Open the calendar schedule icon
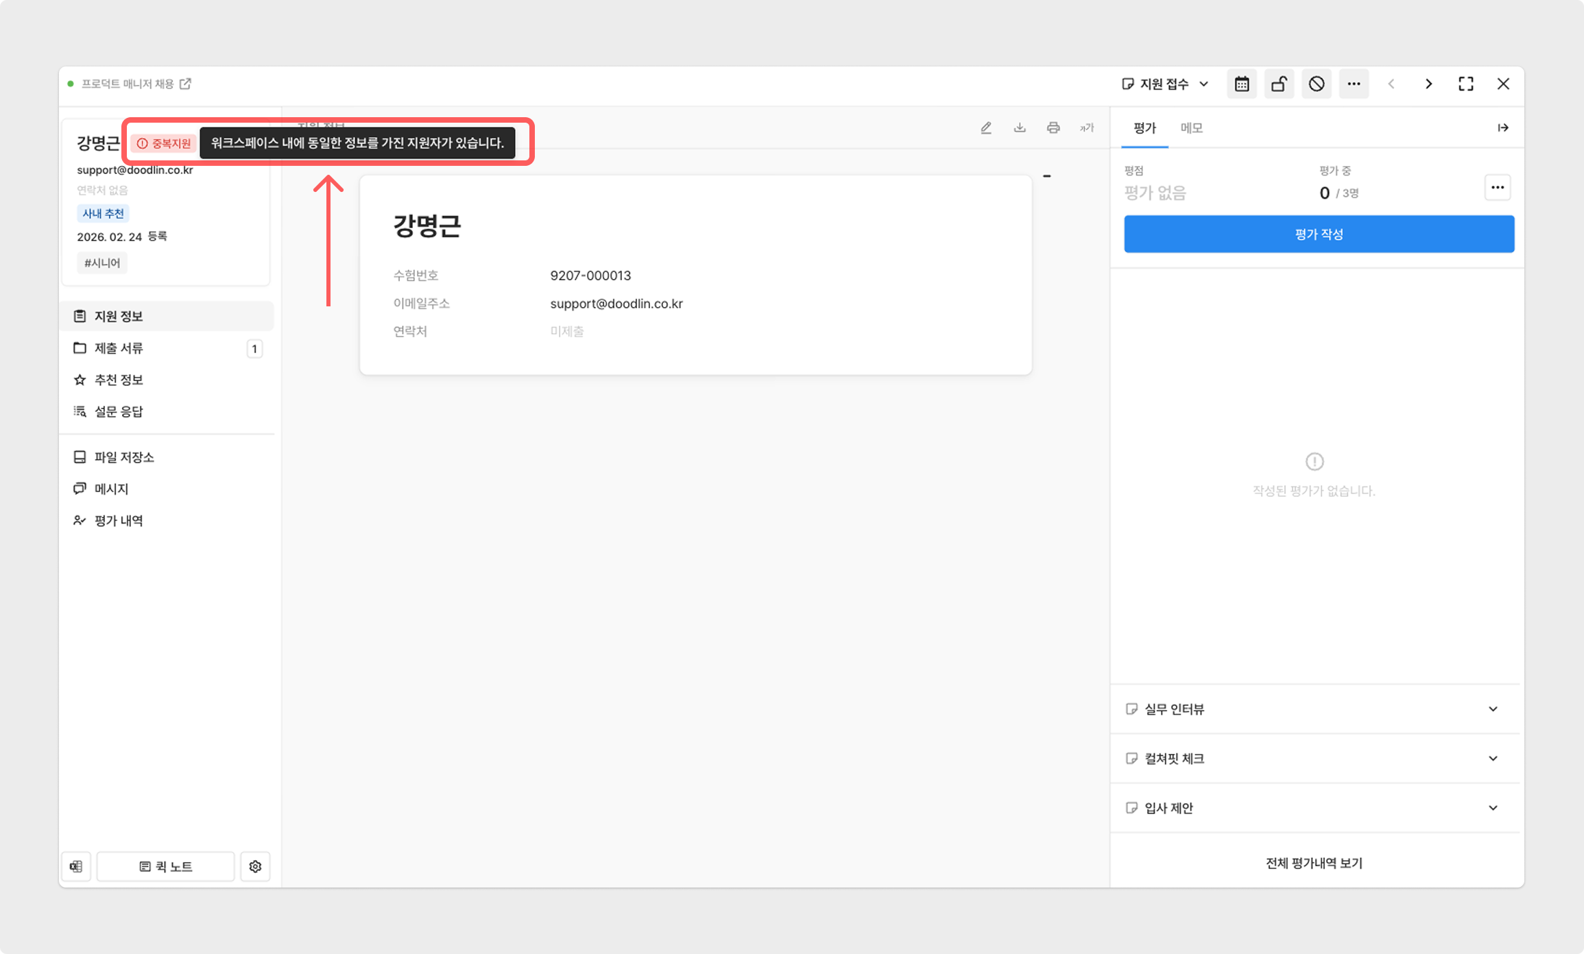The height and width of the screenshot is (954, 1584). 1241,84
